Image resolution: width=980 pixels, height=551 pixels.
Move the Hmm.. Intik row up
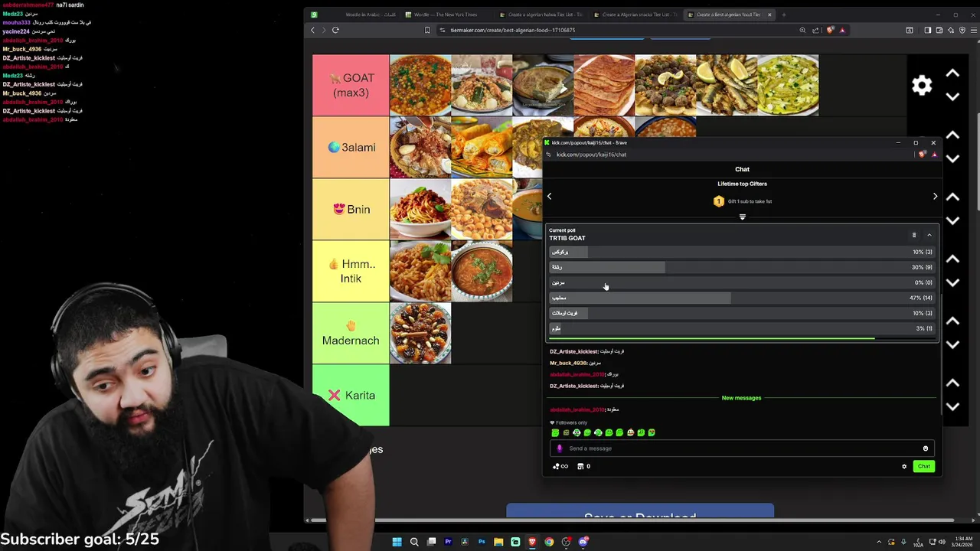(952, 259)
